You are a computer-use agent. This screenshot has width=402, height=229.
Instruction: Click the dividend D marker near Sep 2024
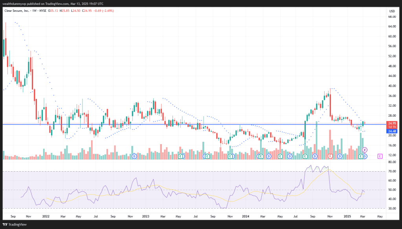pos(315,156)
